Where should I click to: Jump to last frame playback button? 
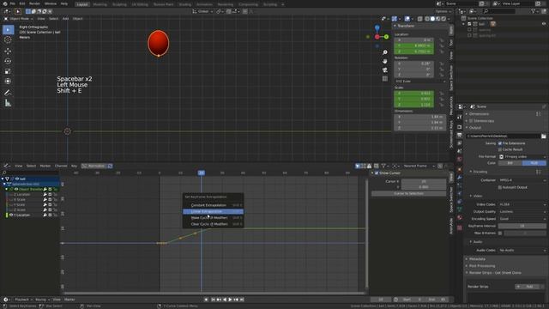[242, 300]
